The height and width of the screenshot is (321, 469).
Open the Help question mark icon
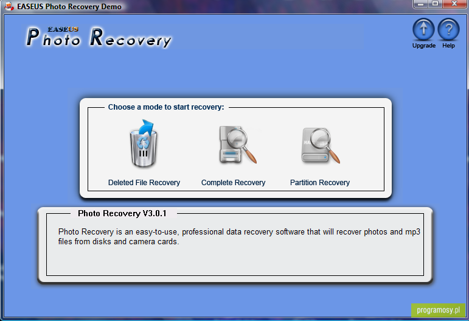pyautogui.click(x=448, y=29)
